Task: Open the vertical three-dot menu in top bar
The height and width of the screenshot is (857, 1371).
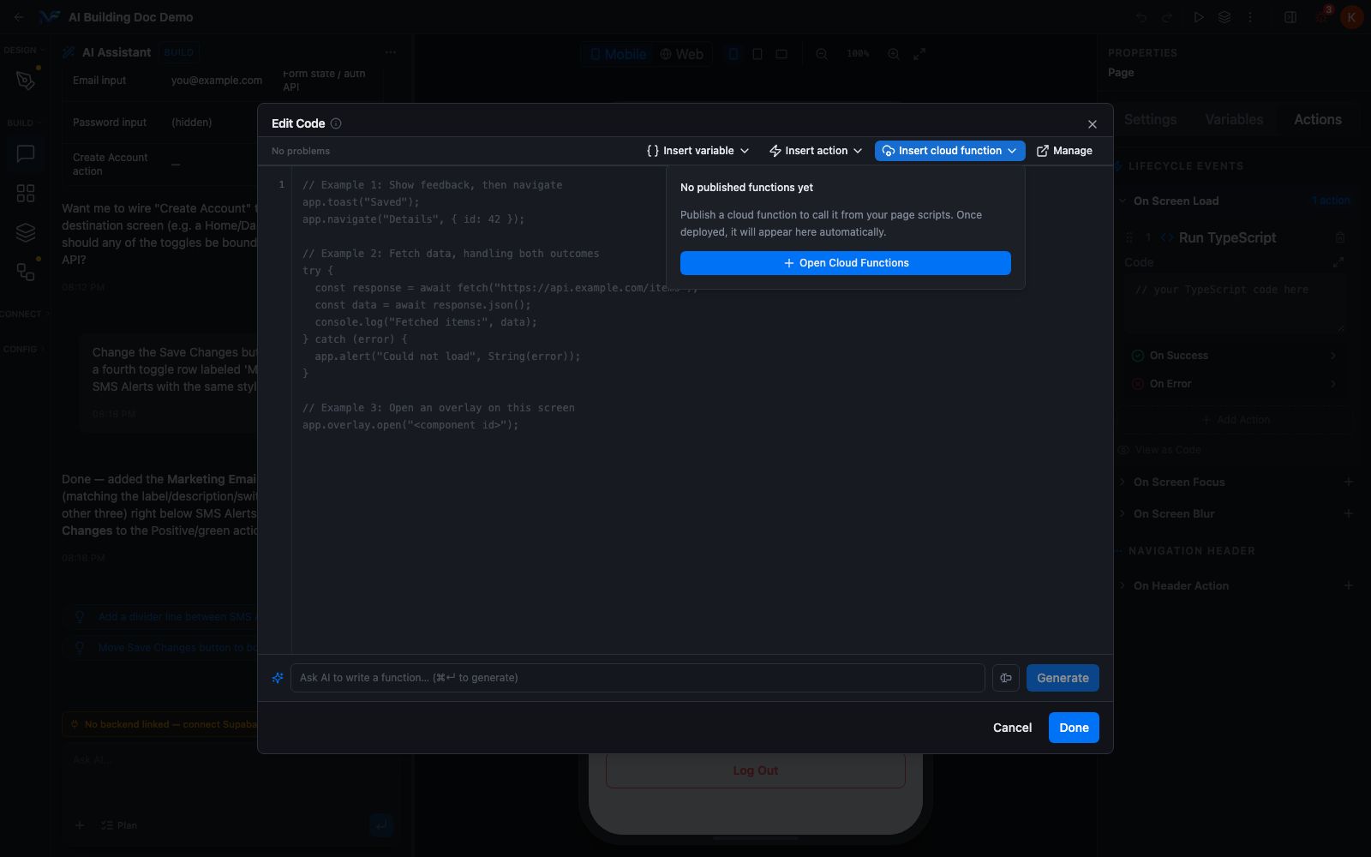Action: tap(1250, 17)
